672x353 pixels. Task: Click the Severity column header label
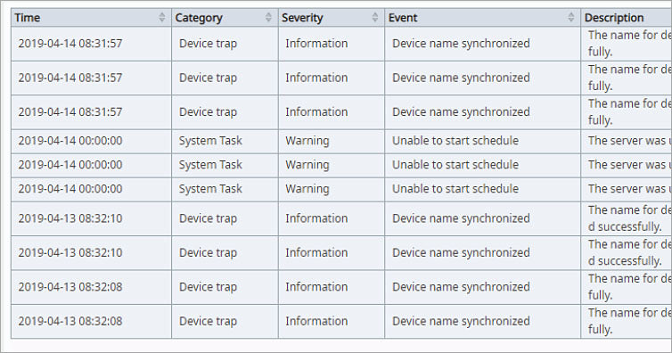302,18
